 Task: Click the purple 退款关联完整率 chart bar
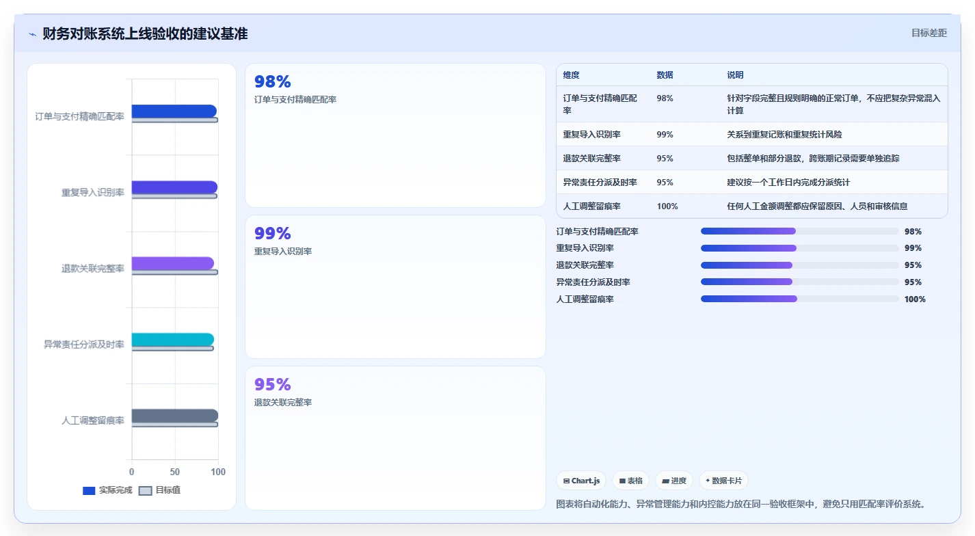click(173, 263)
